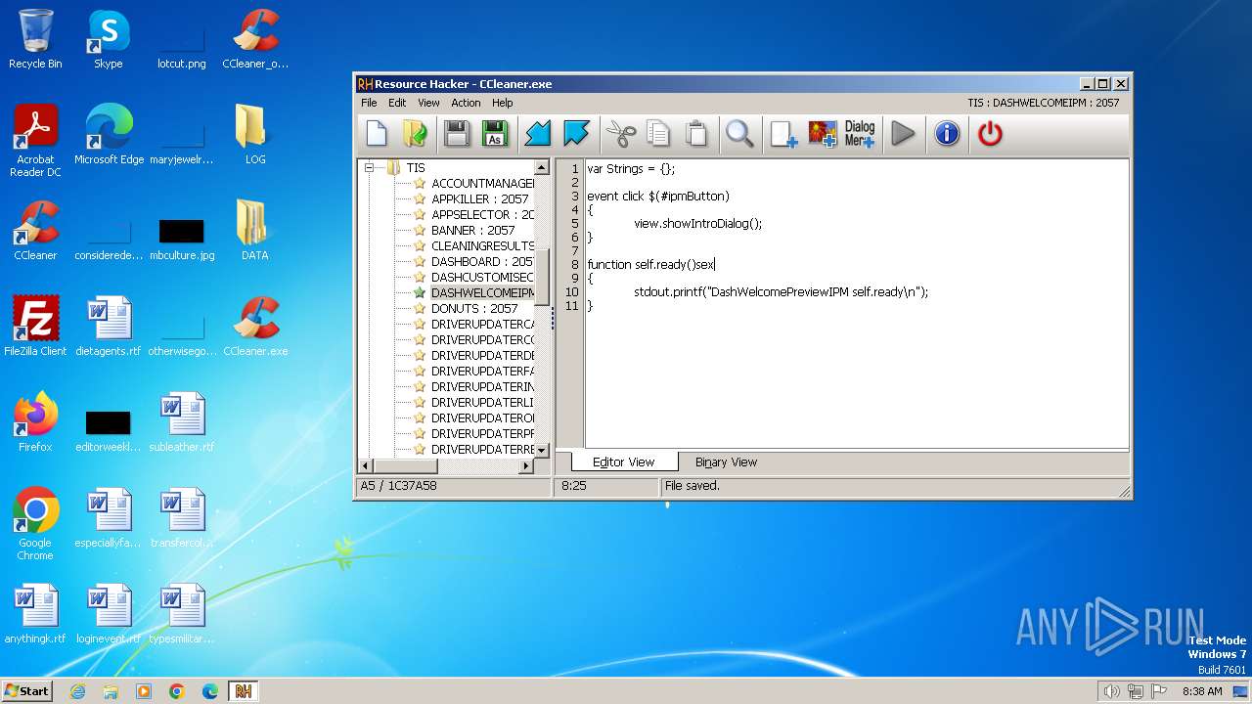
Task: Select the Firefox desktop shortcut
Action: click(x=35, y=422)
